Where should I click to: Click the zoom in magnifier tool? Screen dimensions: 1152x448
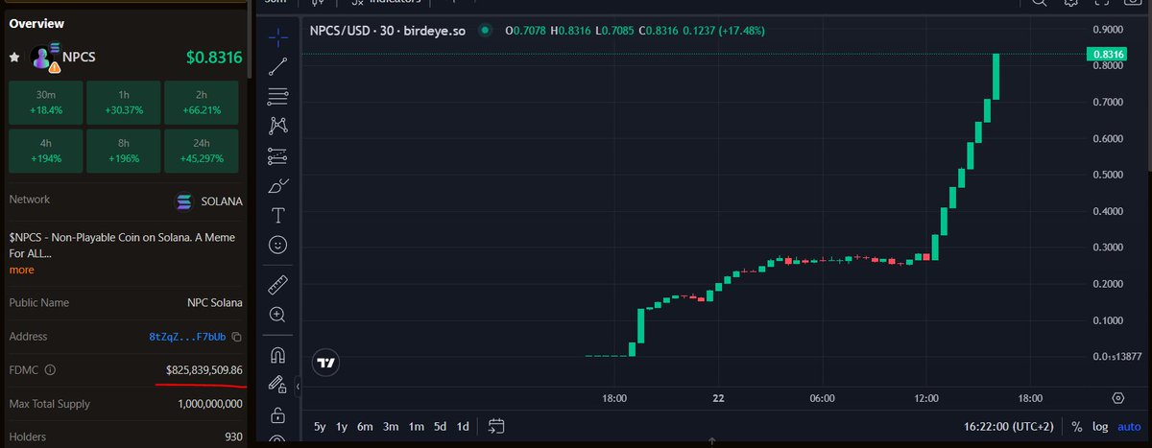tap(277, 314)
